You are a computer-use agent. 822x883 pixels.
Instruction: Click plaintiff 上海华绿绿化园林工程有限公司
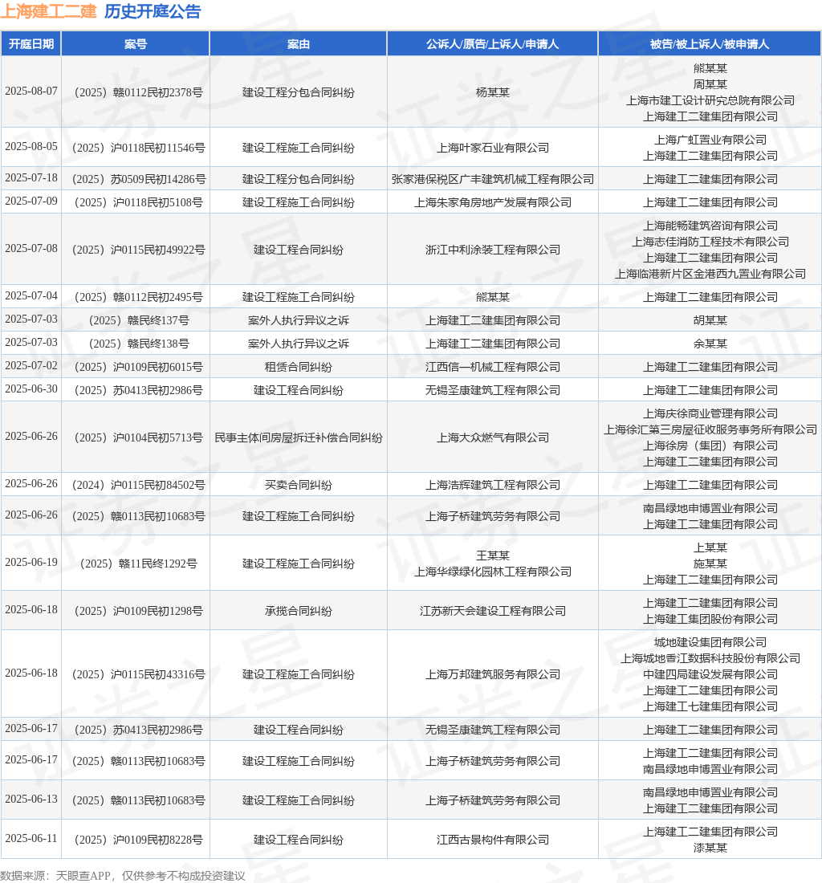[x=493, y=572]
